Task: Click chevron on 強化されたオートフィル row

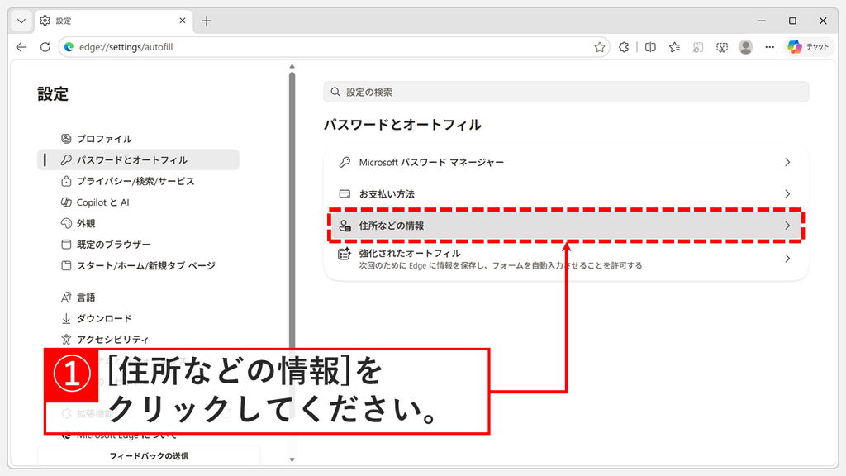Action: click(x=787, y=259)
